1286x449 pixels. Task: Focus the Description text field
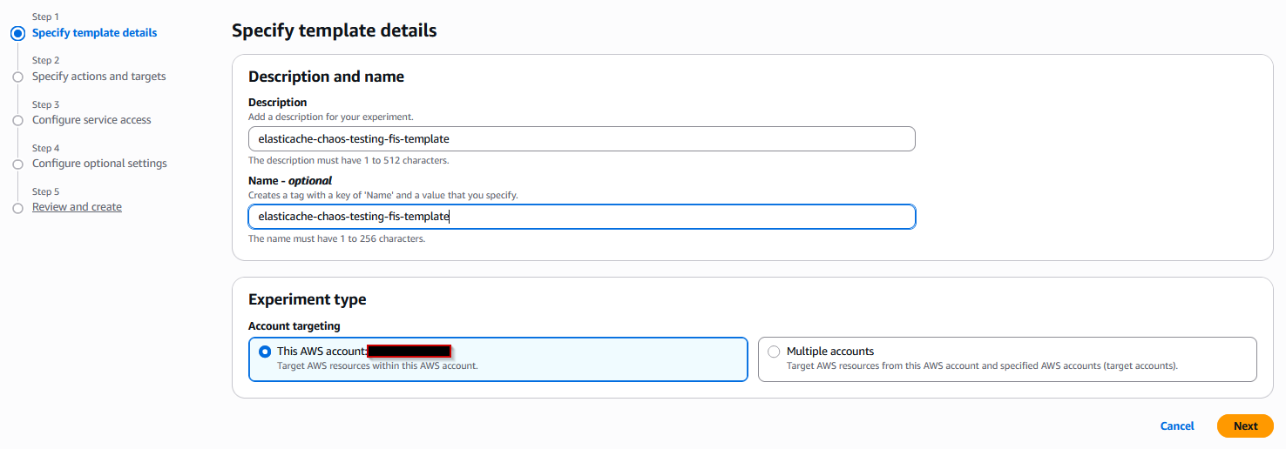click(581, 138)
